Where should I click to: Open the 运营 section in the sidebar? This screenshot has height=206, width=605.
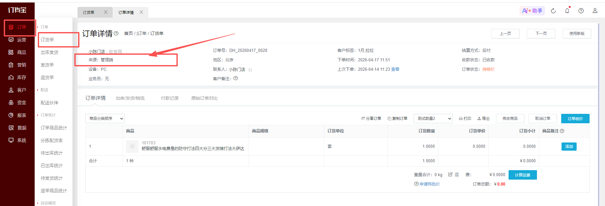(x=17, y=40)
